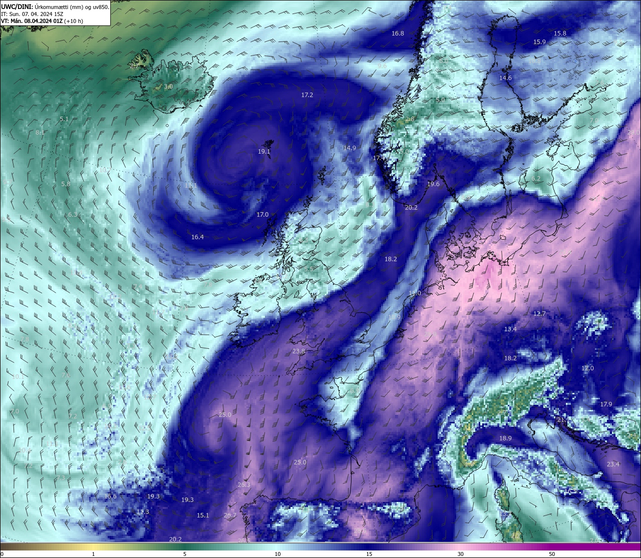Click the UWC/DINI title label
This screenshot has width=641, height=558.
coord(17,7)
